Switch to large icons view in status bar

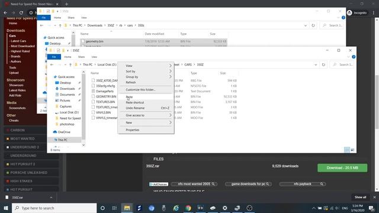pos(353,150)
